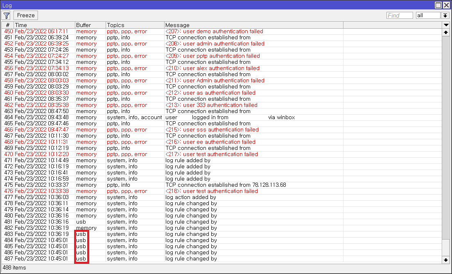Click the scrollbar down arrow
Image resolution: width=452 pixels, height=274 pixels.
(x=446, y=260)
